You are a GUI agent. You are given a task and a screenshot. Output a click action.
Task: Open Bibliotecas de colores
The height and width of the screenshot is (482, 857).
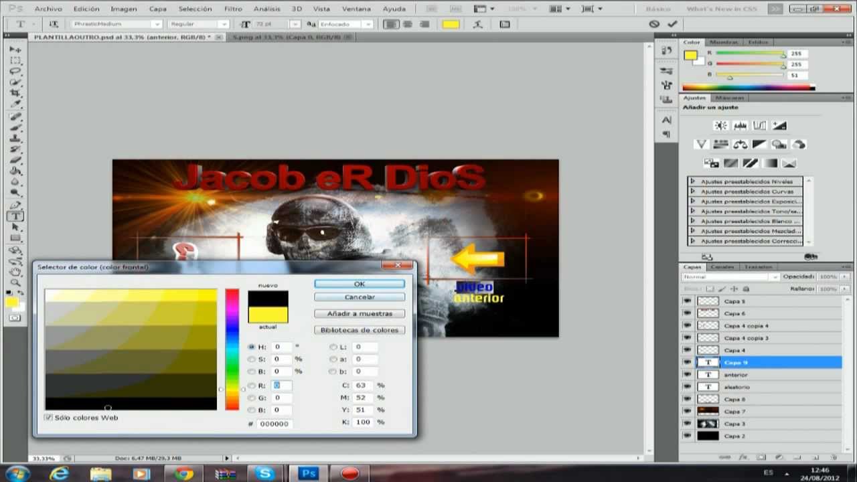click(x=360, y=330)
